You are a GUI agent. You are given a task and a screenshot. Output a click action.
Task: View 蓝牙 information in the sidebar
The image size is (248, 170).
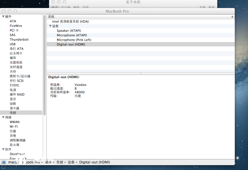tap(13, 99)
